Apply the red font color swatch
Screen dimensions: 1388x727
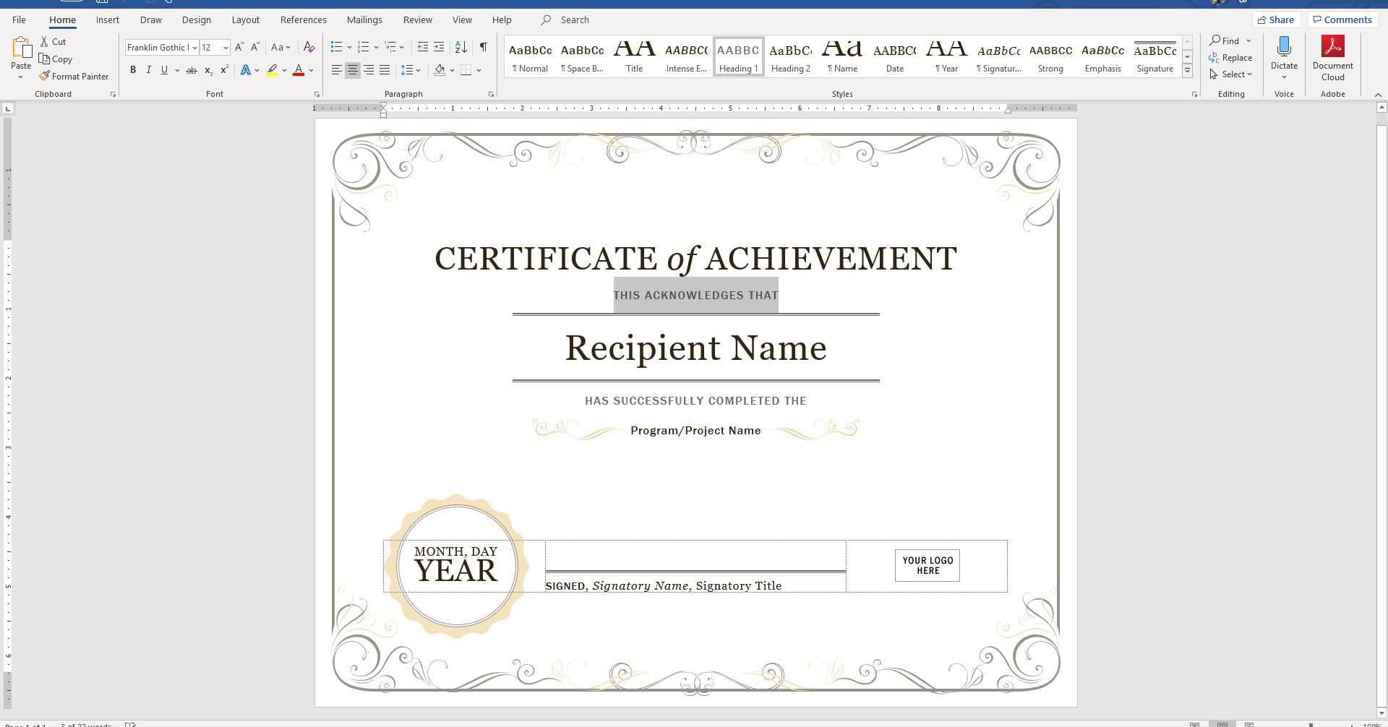pos(299,70)
